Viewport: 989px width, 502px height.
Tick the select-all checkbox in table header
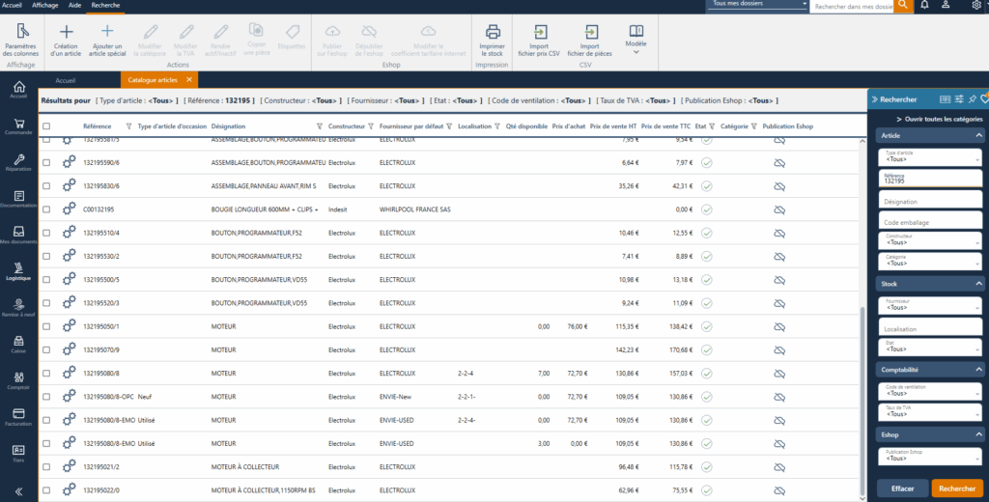(45, 126)
